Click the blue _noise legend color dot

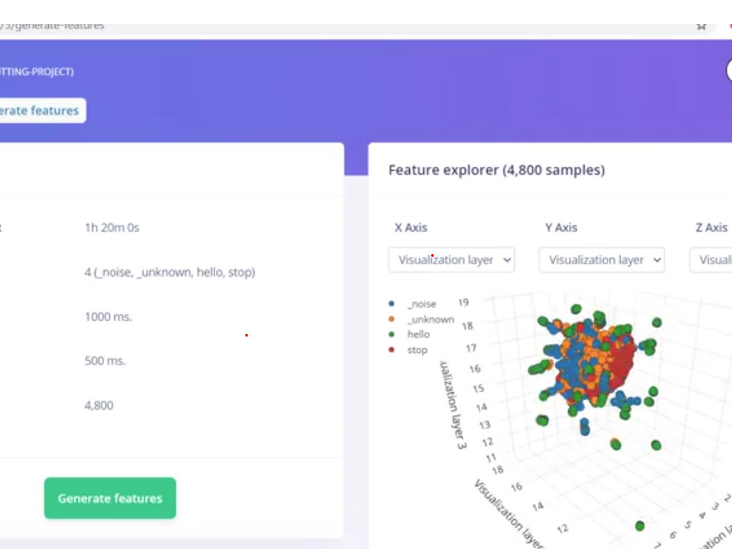click(392, 304)
